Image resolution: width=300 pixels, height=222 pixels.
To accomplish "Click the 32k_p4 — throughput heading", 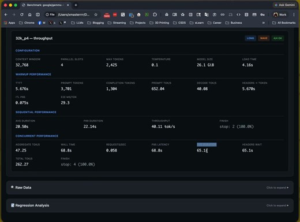I will [x=34, y=38].
